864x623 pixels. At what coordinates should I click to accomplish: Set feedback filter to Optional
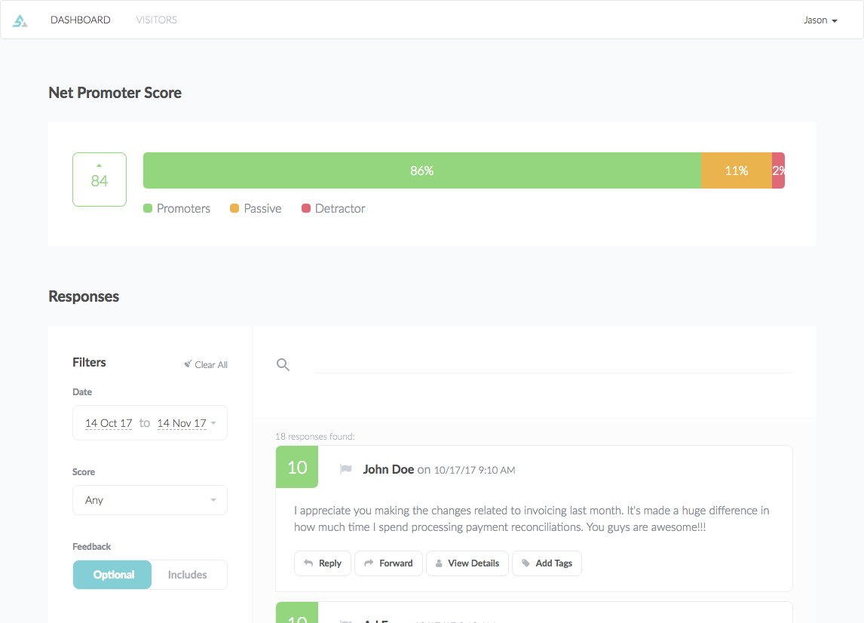click(112, 575)
